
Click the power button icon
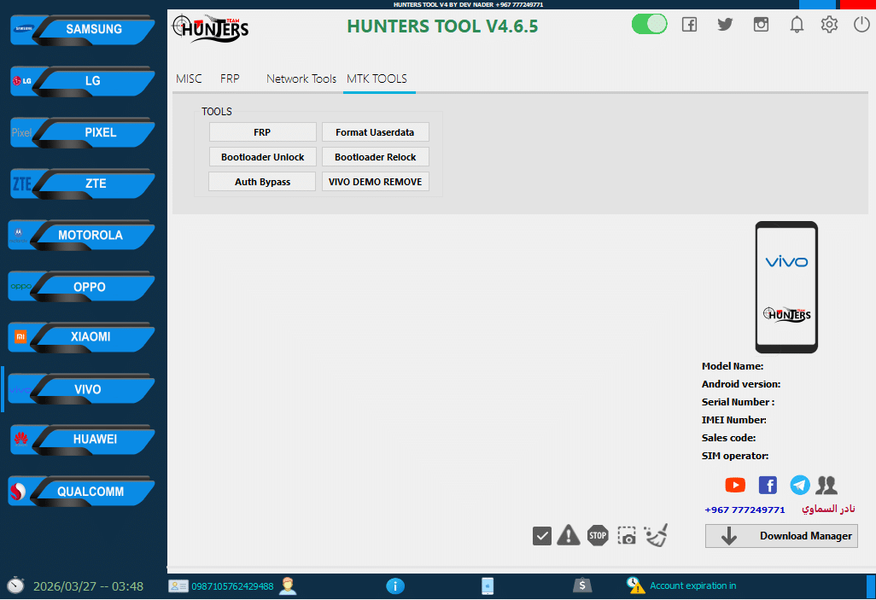point(861,25)
